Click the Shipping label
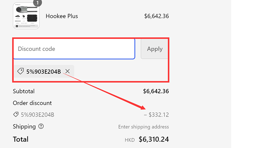The width and height of the screenshot is (258, 148). (24, 126)
